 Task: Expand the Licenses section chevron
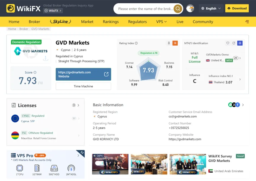78,105
